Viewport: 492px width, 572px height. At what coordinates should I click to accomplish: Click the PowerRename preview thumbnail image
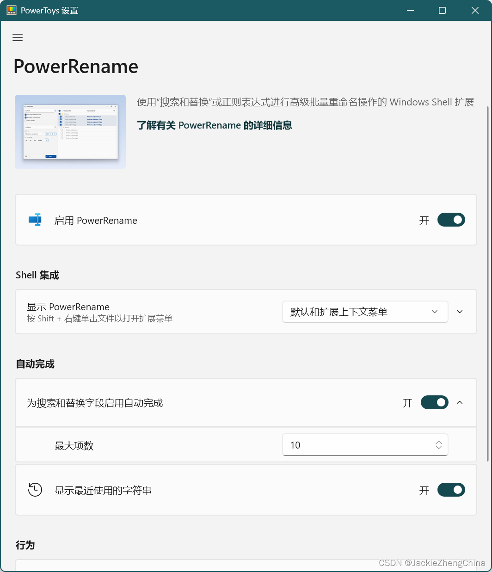click(70, 132)
